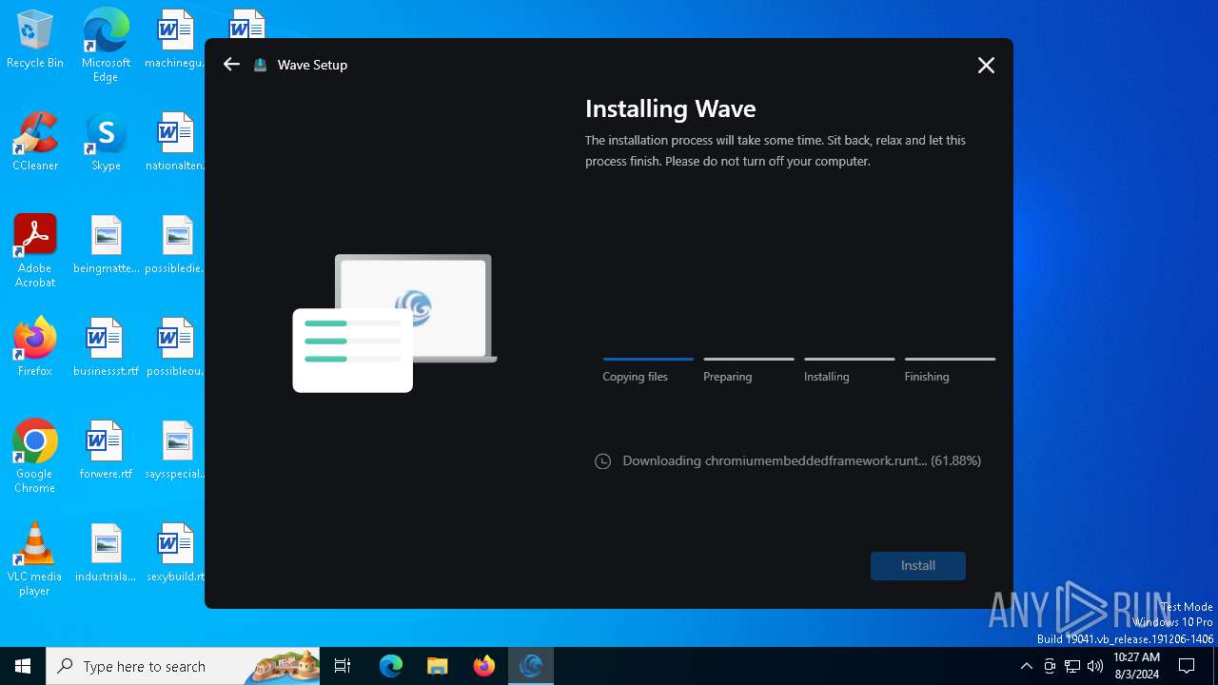1218x685 pixels.
Task: Select the Microsoft Edge desktop shortcut
Action: tap(106, 46)
